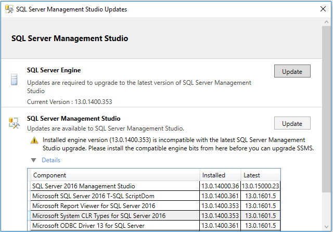Sort by the Component column header

click(114, 175)
